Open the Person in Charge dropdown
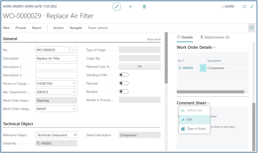The width and height of the screenshot is (258, 153). tap(74, 83)
